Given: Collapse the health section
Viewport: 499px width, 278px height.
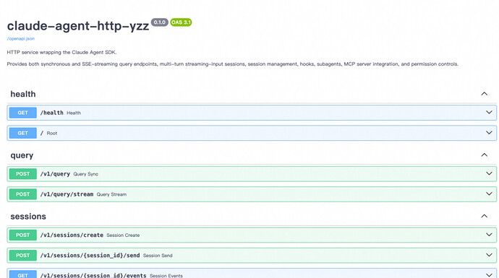Looking at the screenshot, I should 484,94.
